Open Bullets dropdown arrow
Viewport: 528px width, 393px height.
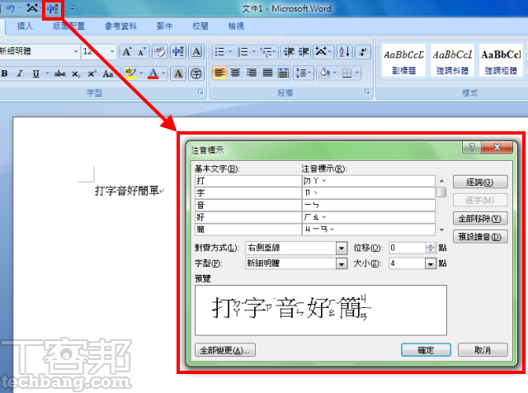click(x=230, y=52)
